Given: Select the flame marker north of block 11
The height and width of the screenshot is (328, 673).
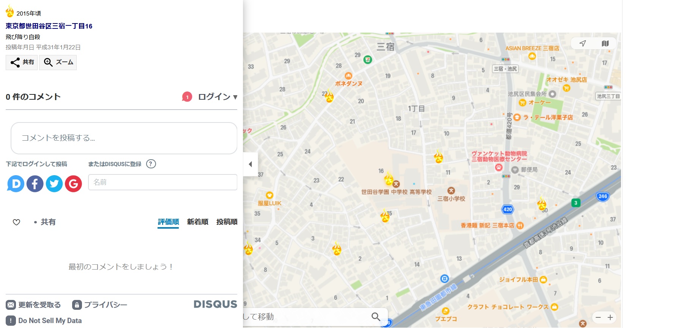Looking at the screenshot, I should [x=438, y=157].
